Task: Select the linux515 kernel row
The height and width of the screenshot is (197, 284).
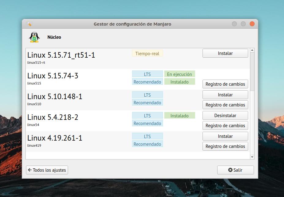Action: point(77,78)
